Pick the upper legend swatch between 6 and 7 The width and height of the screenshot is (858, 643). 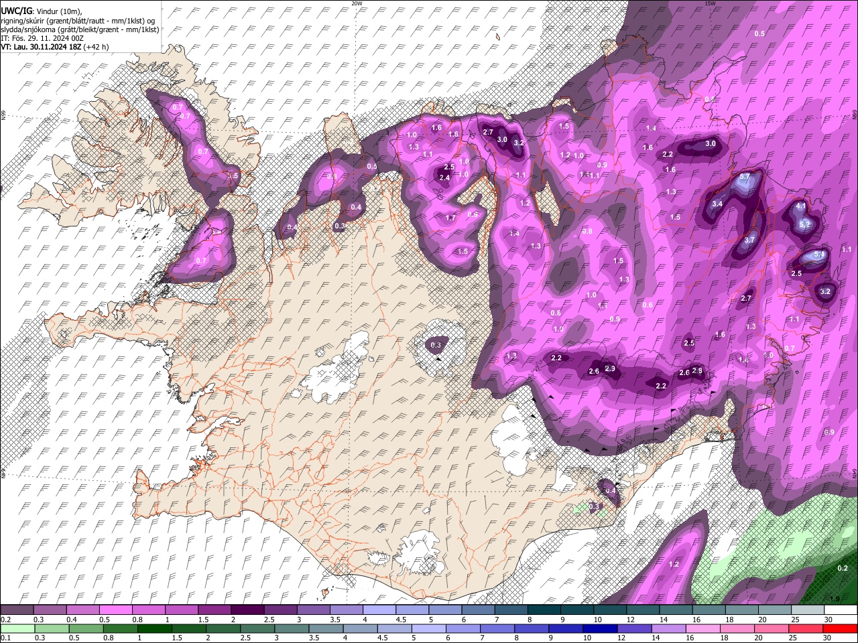tap(477, 610)
